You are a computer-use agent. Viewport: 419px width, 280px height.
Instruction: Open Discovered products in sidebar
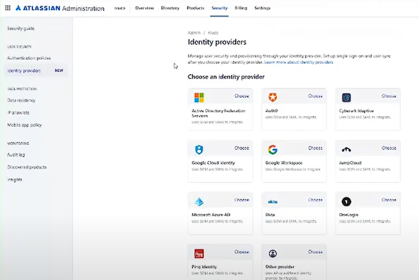(27, 167)
